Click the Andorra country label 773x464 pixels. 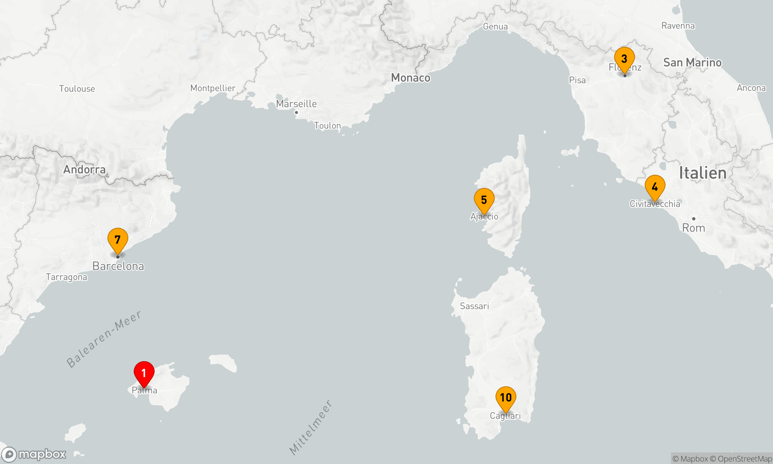[84, 169]
